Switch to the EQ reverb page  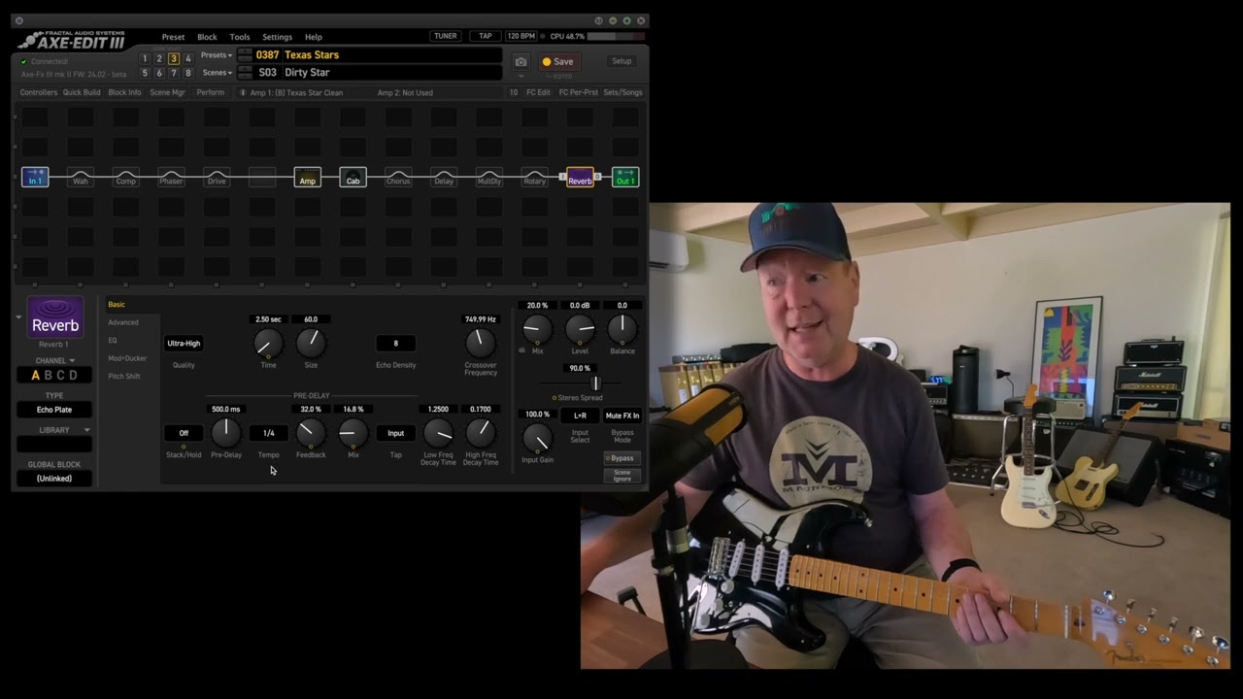[113, 340]
